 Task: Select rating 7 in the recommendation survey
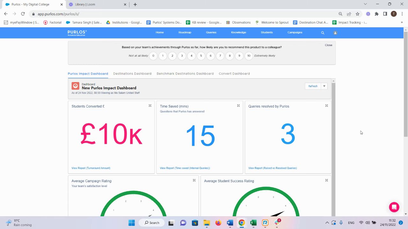coord(220,56)
